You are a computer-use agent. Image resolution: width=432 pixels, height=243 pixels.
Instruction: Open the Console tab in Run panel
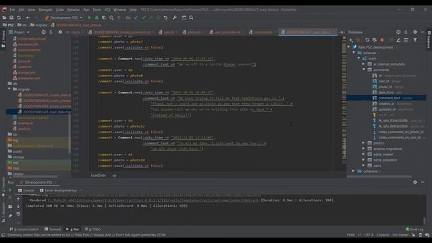pyautogui.click(x=26, y=190)
